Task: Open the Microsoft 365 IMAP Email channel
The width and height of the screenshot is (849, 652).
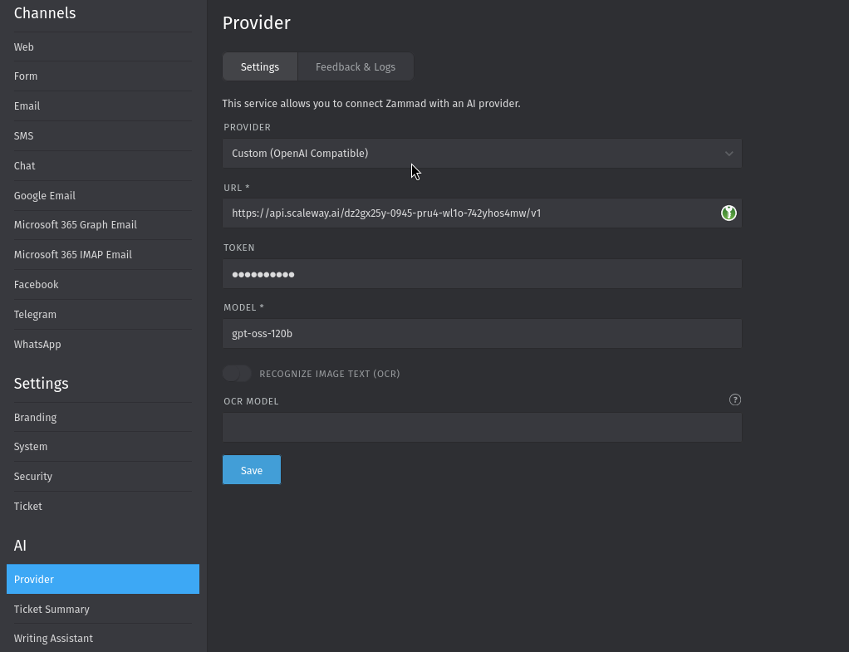Action: 73,254
